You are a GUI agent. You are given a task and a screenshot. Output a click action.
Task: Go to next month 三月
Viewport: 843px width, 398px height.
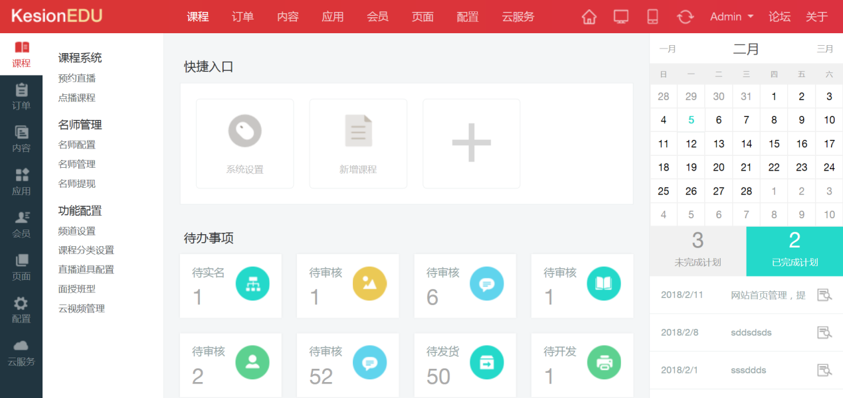(x=824, y=49)
